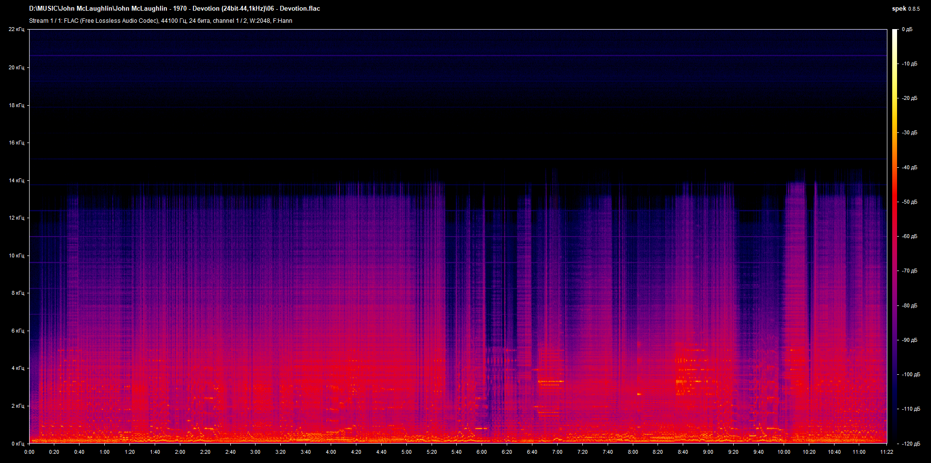The width and height of the screenshot is (931, 463).
Task: Click the file path title text
Action: pos(175,9)
